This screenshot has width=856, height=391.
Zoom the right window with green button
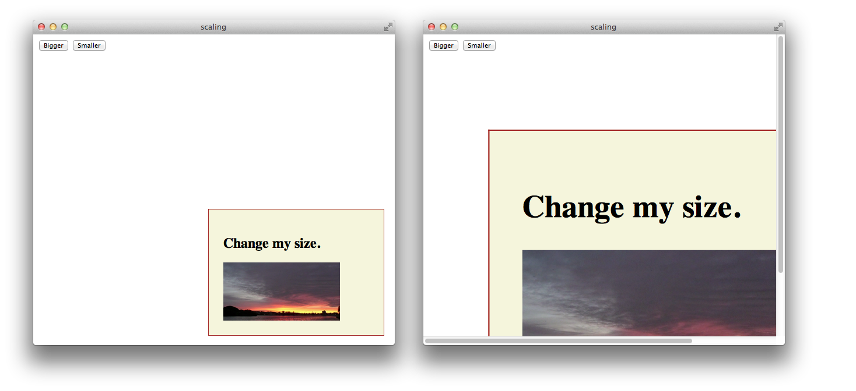(455, 27)
